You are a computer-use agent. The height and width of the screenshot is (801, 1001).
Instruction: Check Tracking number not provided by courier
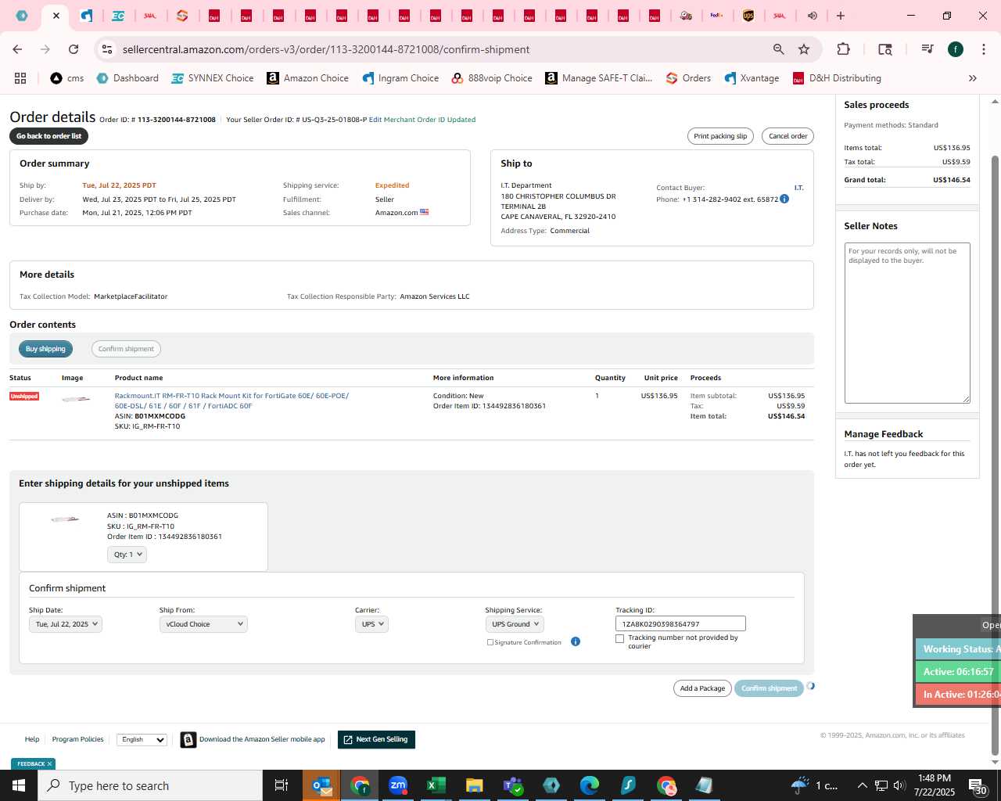coord(620,638)
